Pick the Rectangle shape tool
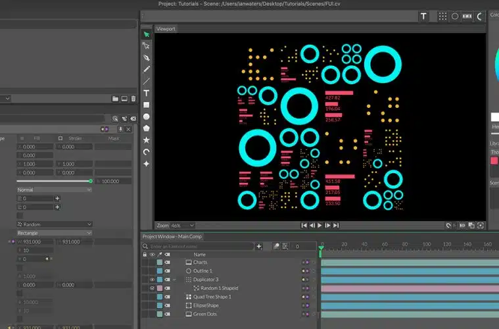The height and width of the screenshot is (329, 499). point(147,105)
